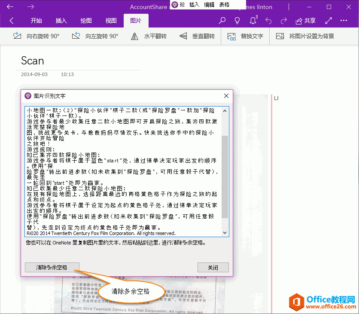Viewport: 359px width, 314px height.
Task: Open the ellipsis more options menu
Action: tap(344, 20)
